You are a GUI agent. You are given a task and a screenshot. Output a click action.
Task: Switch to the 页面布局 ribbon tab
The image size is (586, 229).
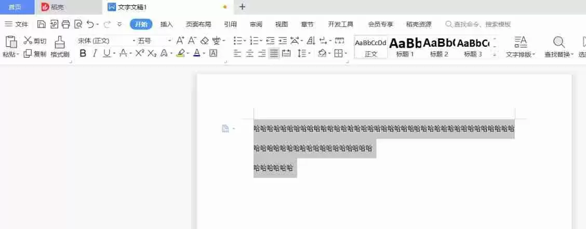pyautogui.click(x=198, y=24)
